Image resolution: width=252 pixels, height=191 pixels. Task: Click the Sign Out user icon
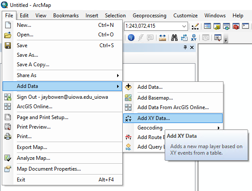point(7,97)
